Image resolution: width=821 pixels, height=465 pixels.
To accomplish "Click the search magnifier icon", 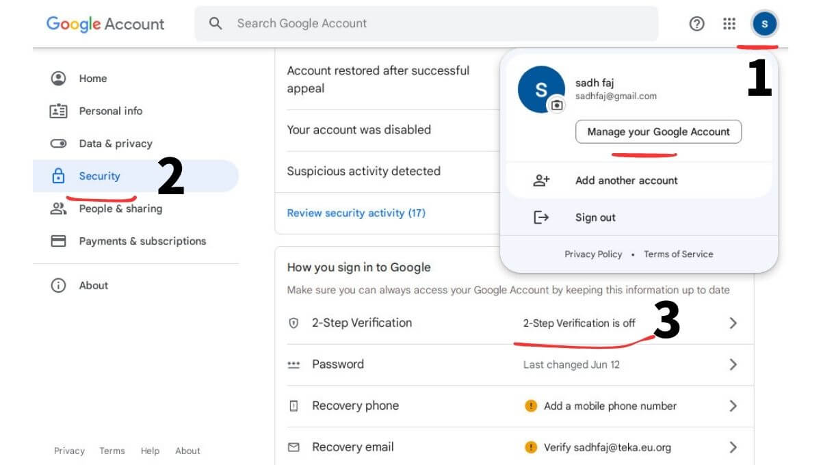I will tap(216, 23).
